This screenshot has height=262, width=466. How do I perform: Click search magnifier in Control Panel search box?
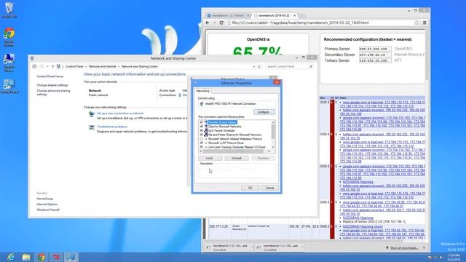tap(311, 66)
